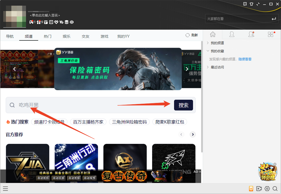This screenshot has height=194, width=281.
Task: Switch to the 导航 tab
Action: [x=10, y=36]
